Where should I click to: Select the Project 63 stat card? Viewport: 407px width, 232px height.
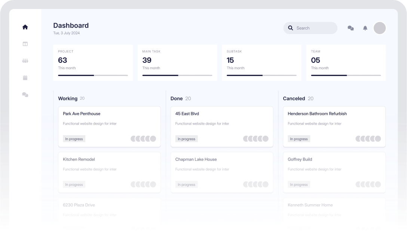93,63
